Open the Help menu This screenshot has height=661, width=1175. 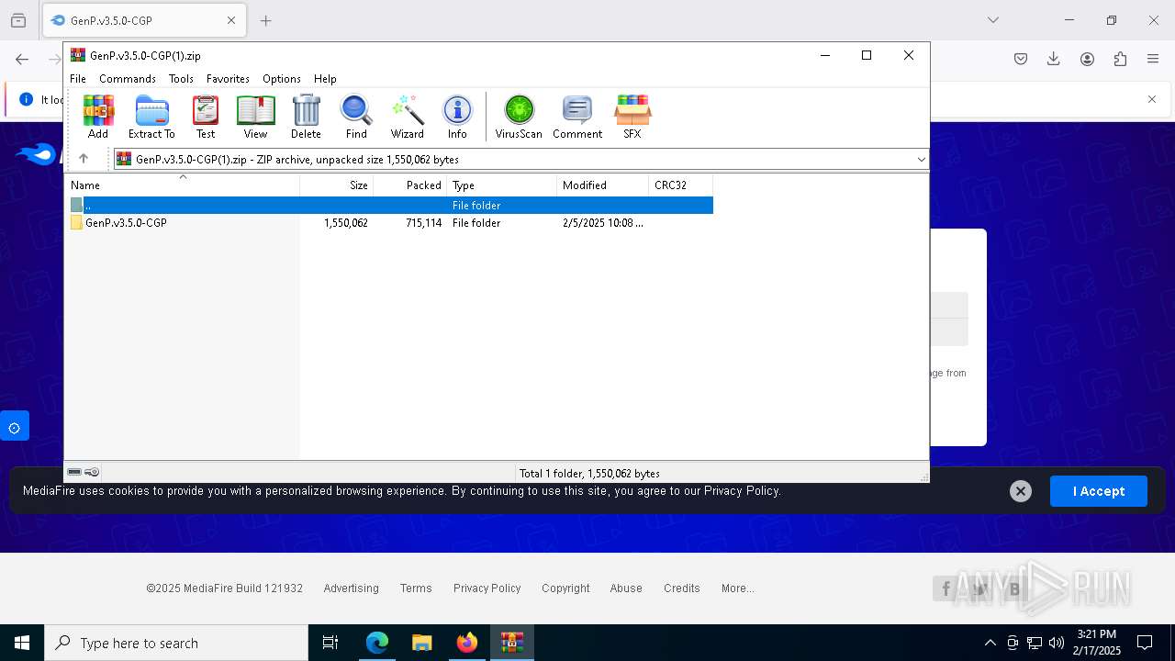pyautogui.click(x=325, y=79)
